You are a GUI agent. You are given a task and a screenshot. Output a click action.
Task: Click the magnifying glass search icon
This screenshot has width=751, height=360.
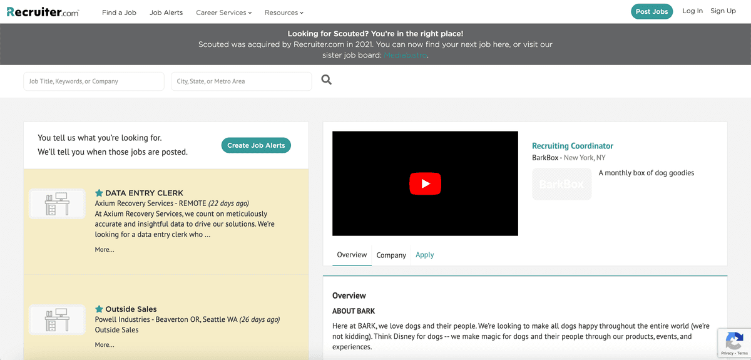tap(326, 80)
